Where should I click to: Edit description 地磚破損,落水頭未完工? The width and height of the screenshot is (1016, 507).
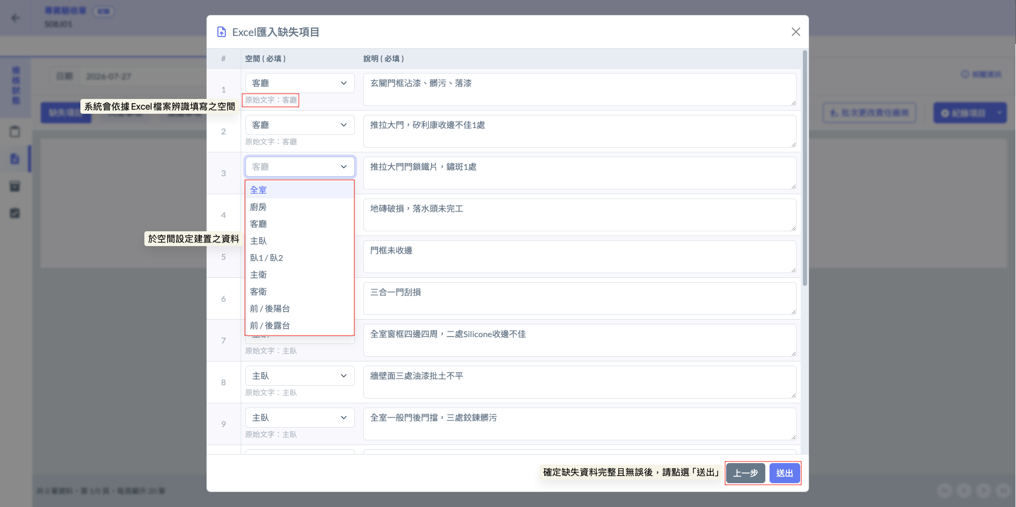580,215
